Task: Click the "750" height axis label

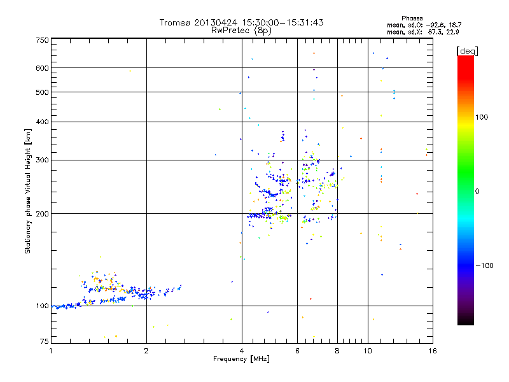Action: tap(43, 40)
